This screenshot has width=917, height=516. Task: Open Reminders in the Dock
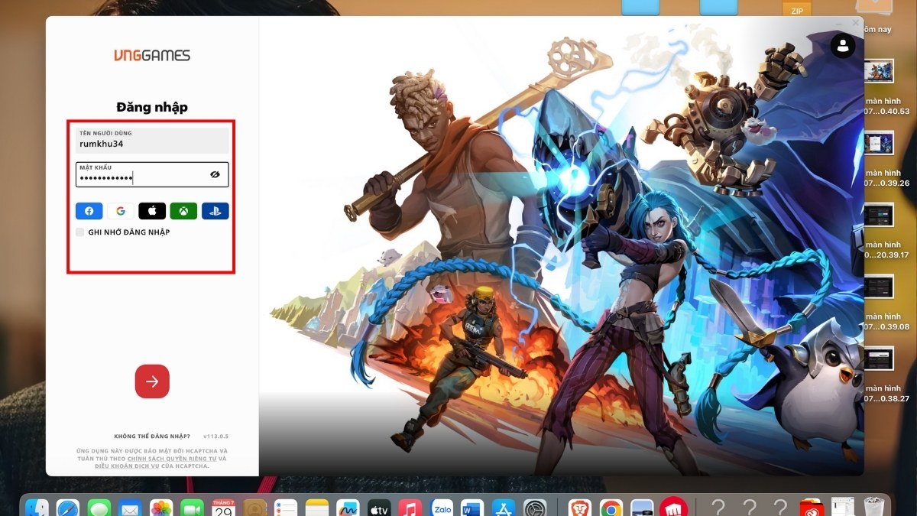285,509
